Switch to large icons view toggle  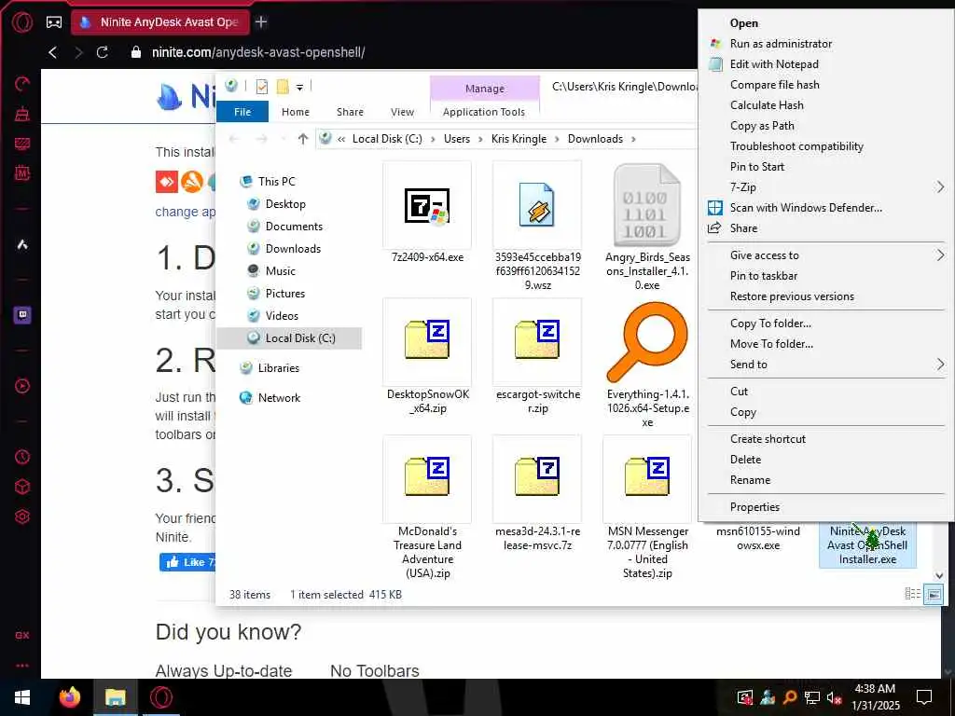(x=934, y=594)
